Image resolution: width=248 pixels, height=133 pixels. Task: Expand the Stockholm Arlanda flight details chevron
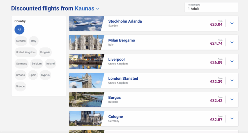coord(232,23)
